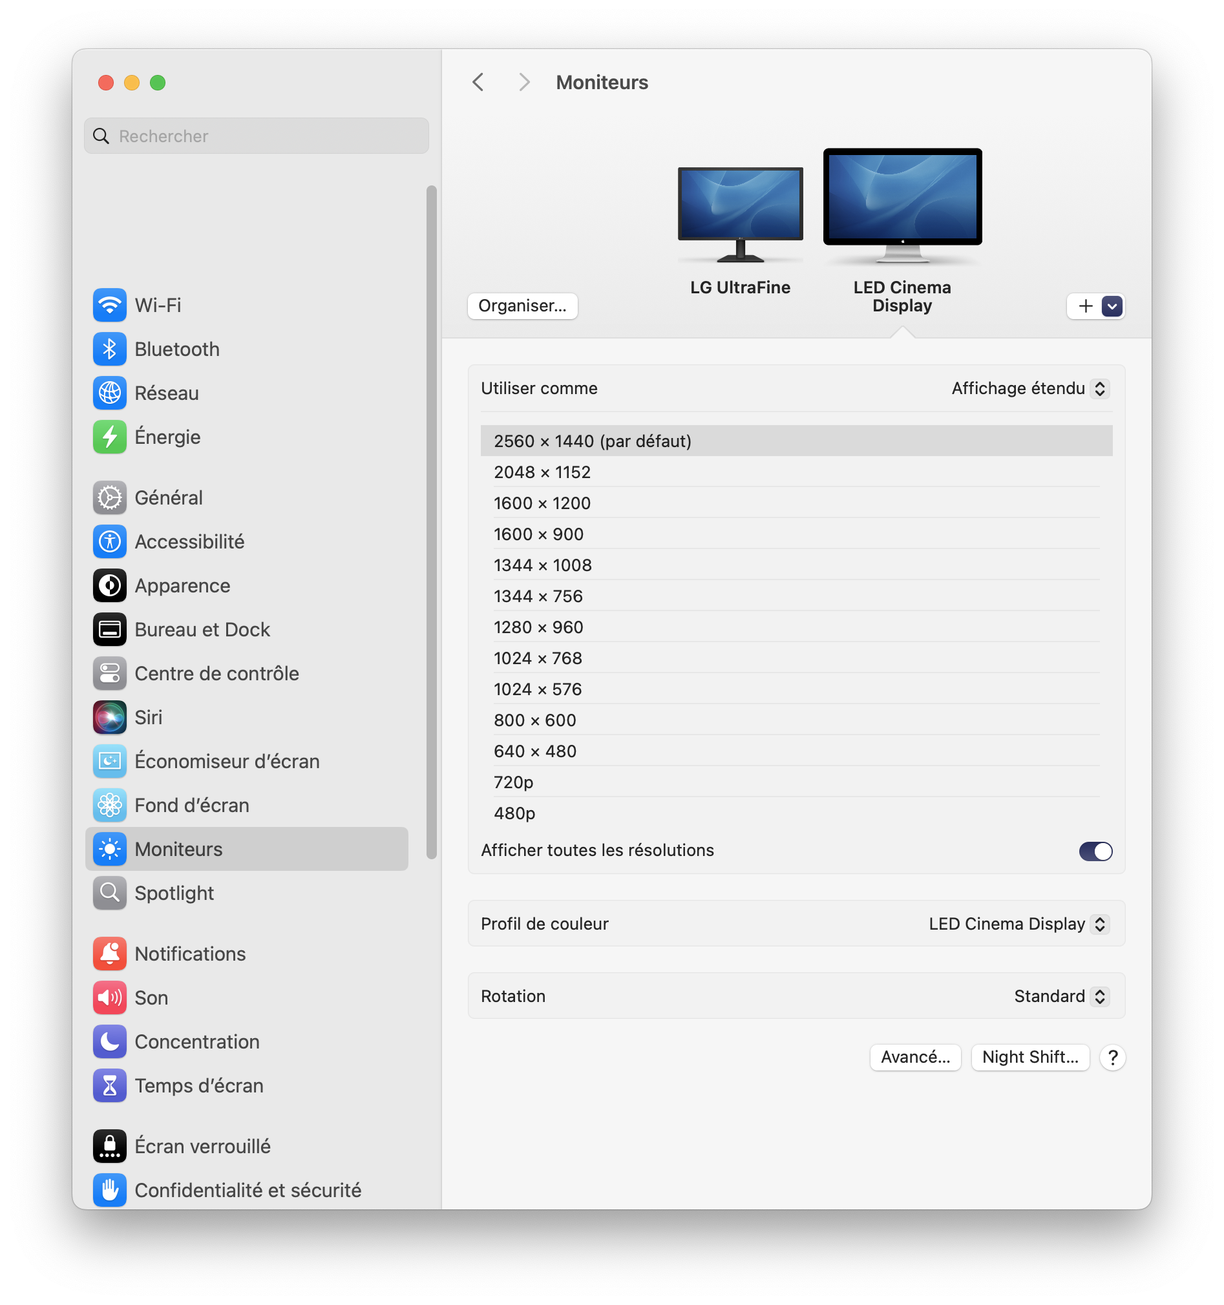Click the Notifications bell icon
This screenshot has height=1305, width=1224.
110,954
